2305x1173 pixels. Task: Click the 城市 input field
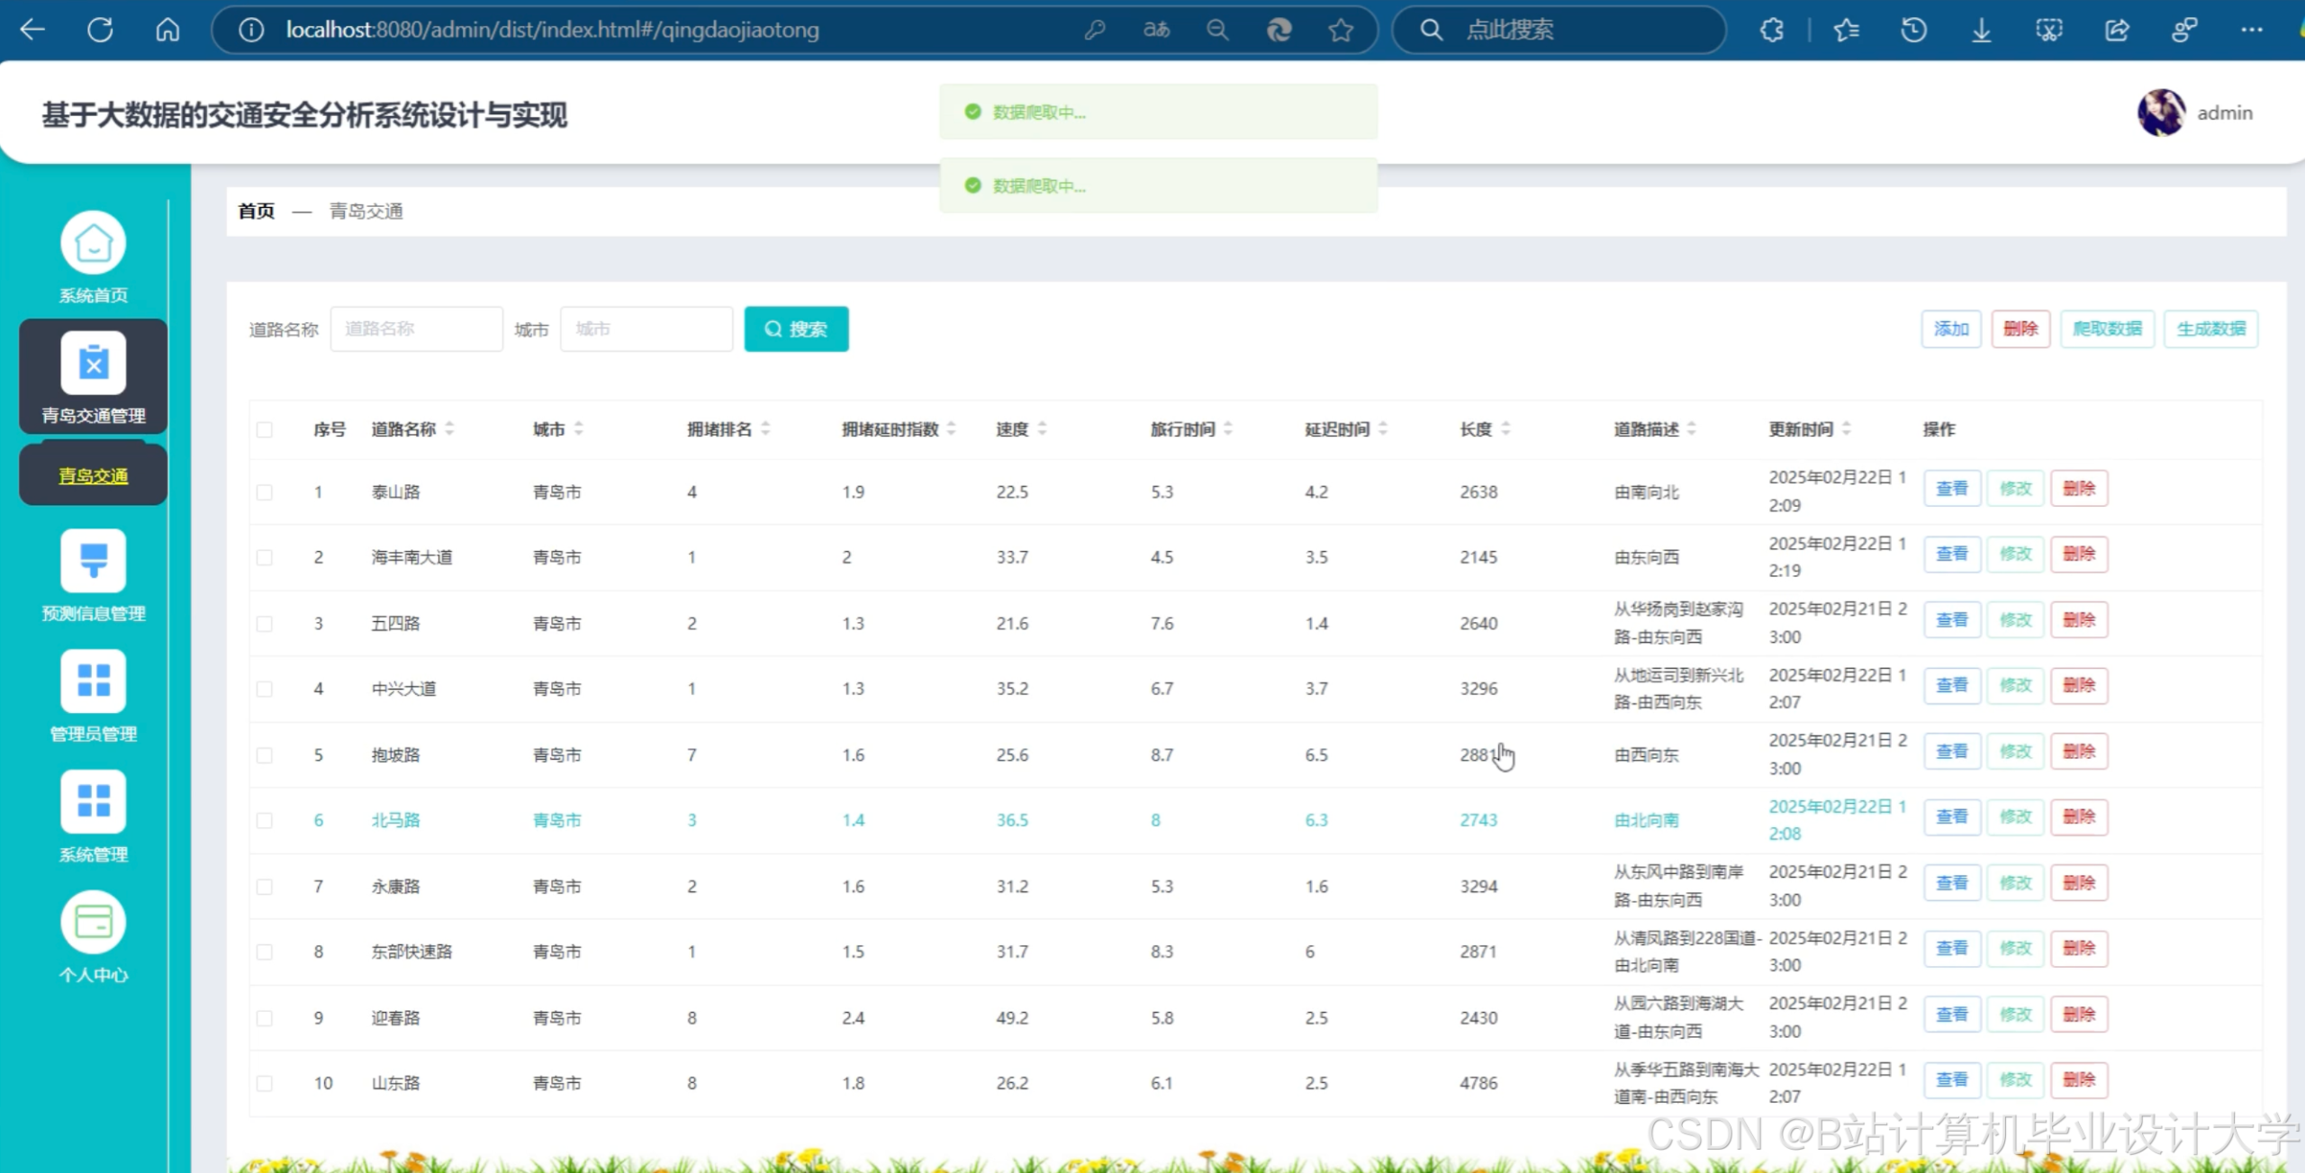point(646,329)
